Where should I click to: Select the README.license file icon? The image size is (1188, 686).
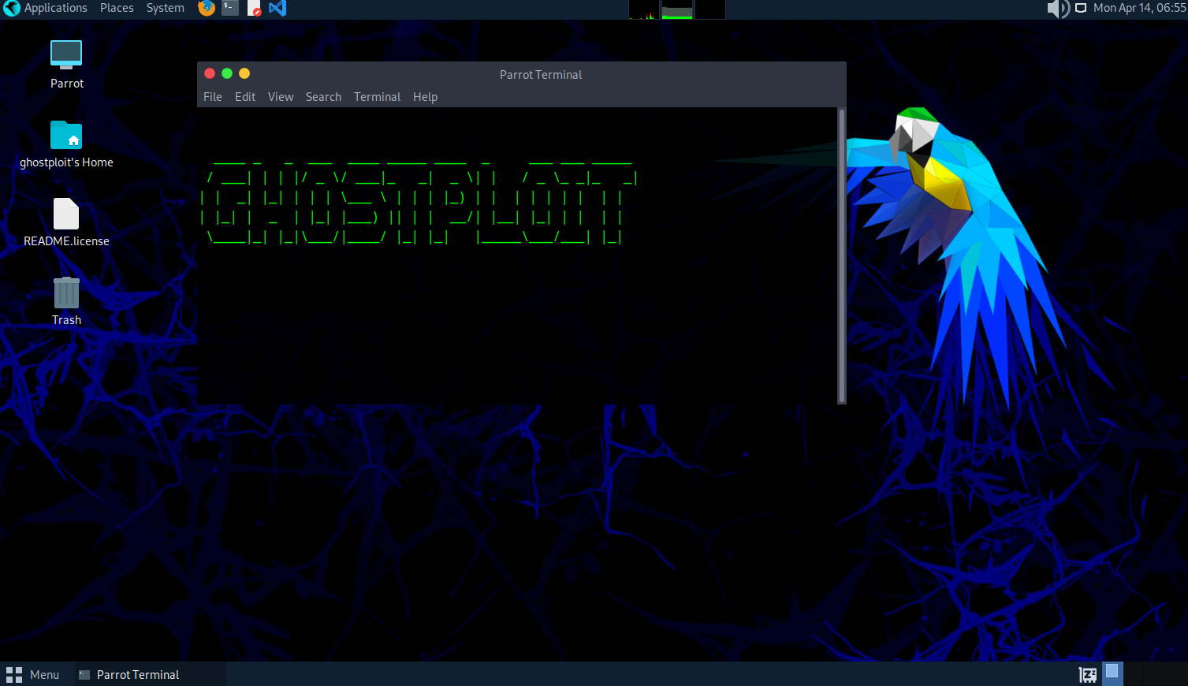click(66, 222)
